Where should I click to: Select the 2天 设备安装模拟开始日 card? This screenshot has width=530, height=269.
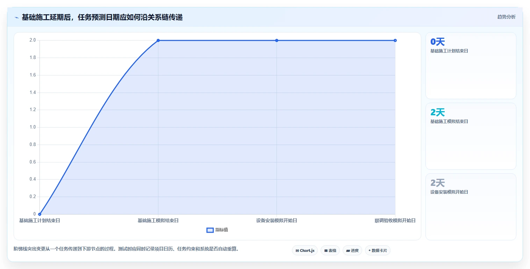pos(471,207)
